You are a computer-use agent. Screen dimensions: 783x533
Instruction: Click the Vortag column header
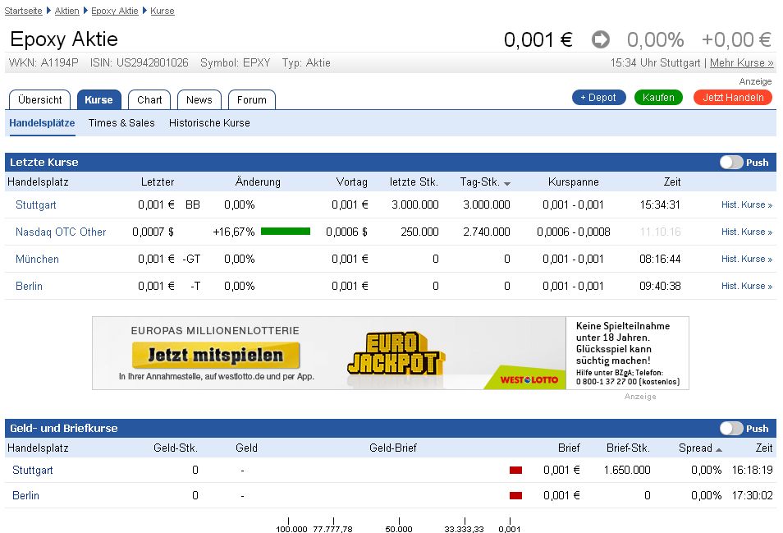(x=351, y=181)
